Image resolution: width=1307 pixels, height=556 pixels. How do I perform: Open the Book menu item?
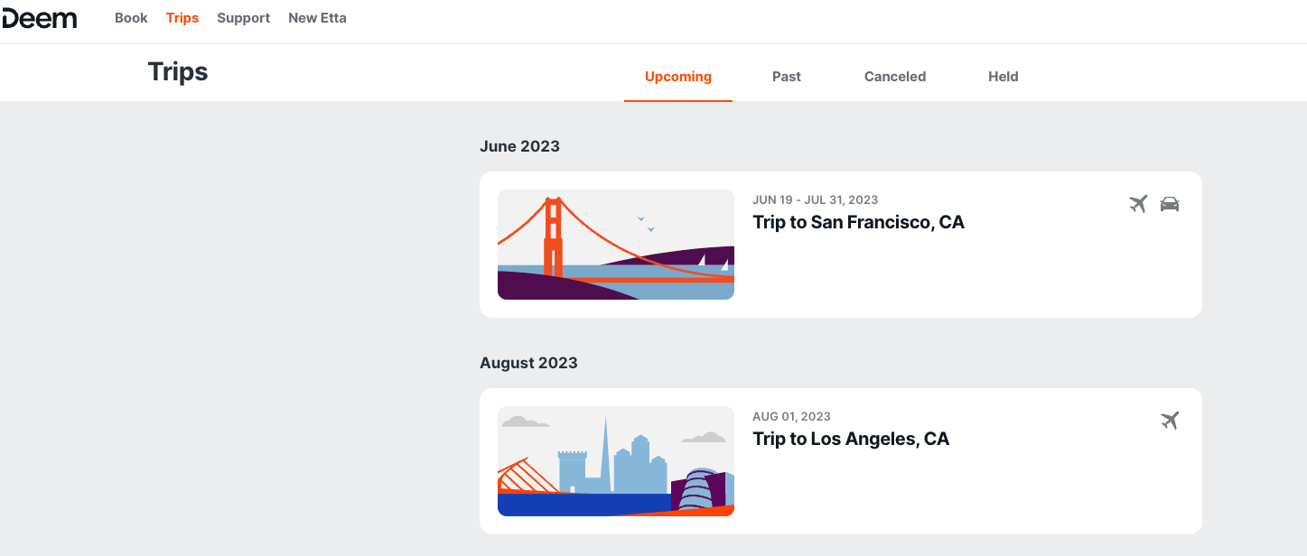[131, 18]
